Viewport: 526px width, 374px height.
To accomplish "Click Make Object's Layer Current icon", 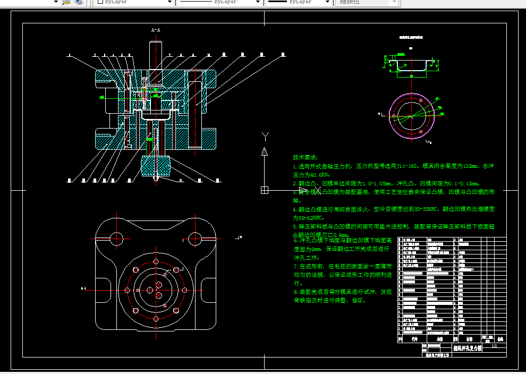I will 66,2.
